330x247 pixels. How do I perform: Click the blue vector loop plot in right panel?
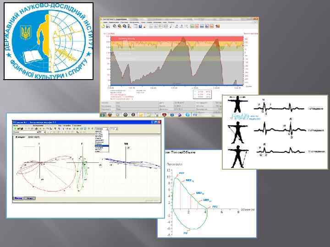(x=132, y=163)
